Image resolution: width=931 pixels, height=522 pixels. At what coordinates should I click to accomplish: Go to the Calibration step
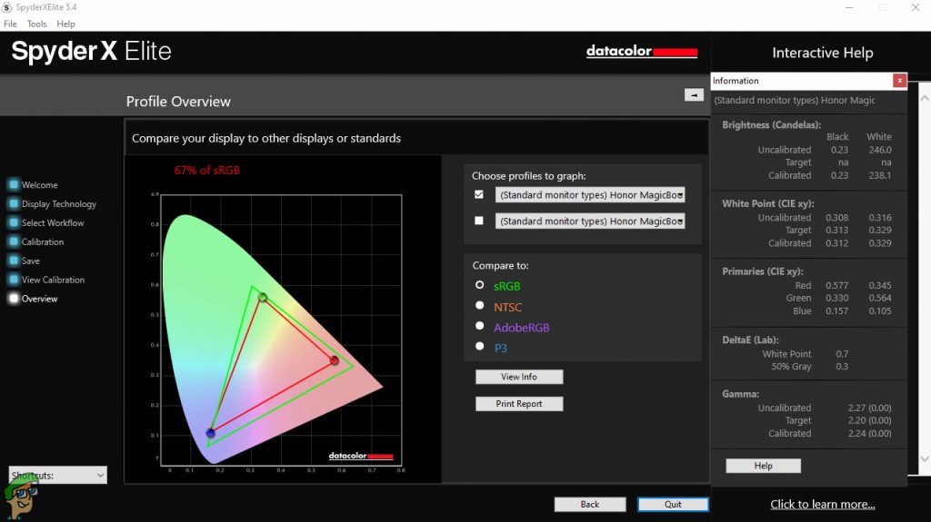coord(43,242)
